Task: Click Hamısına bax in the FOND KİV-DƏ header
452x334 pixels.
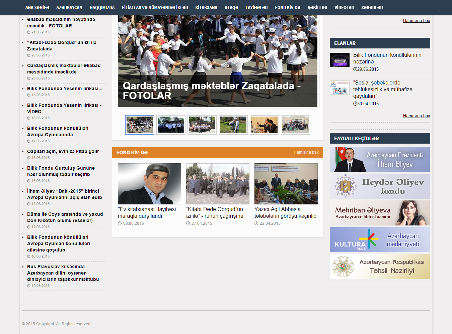Action: coord(306,152)
